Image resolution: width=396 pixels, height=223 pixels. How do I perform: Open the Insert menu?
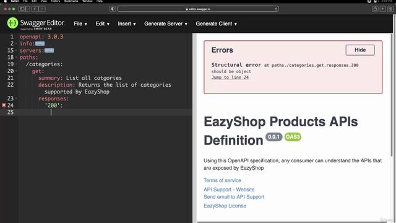click(127, 24)
